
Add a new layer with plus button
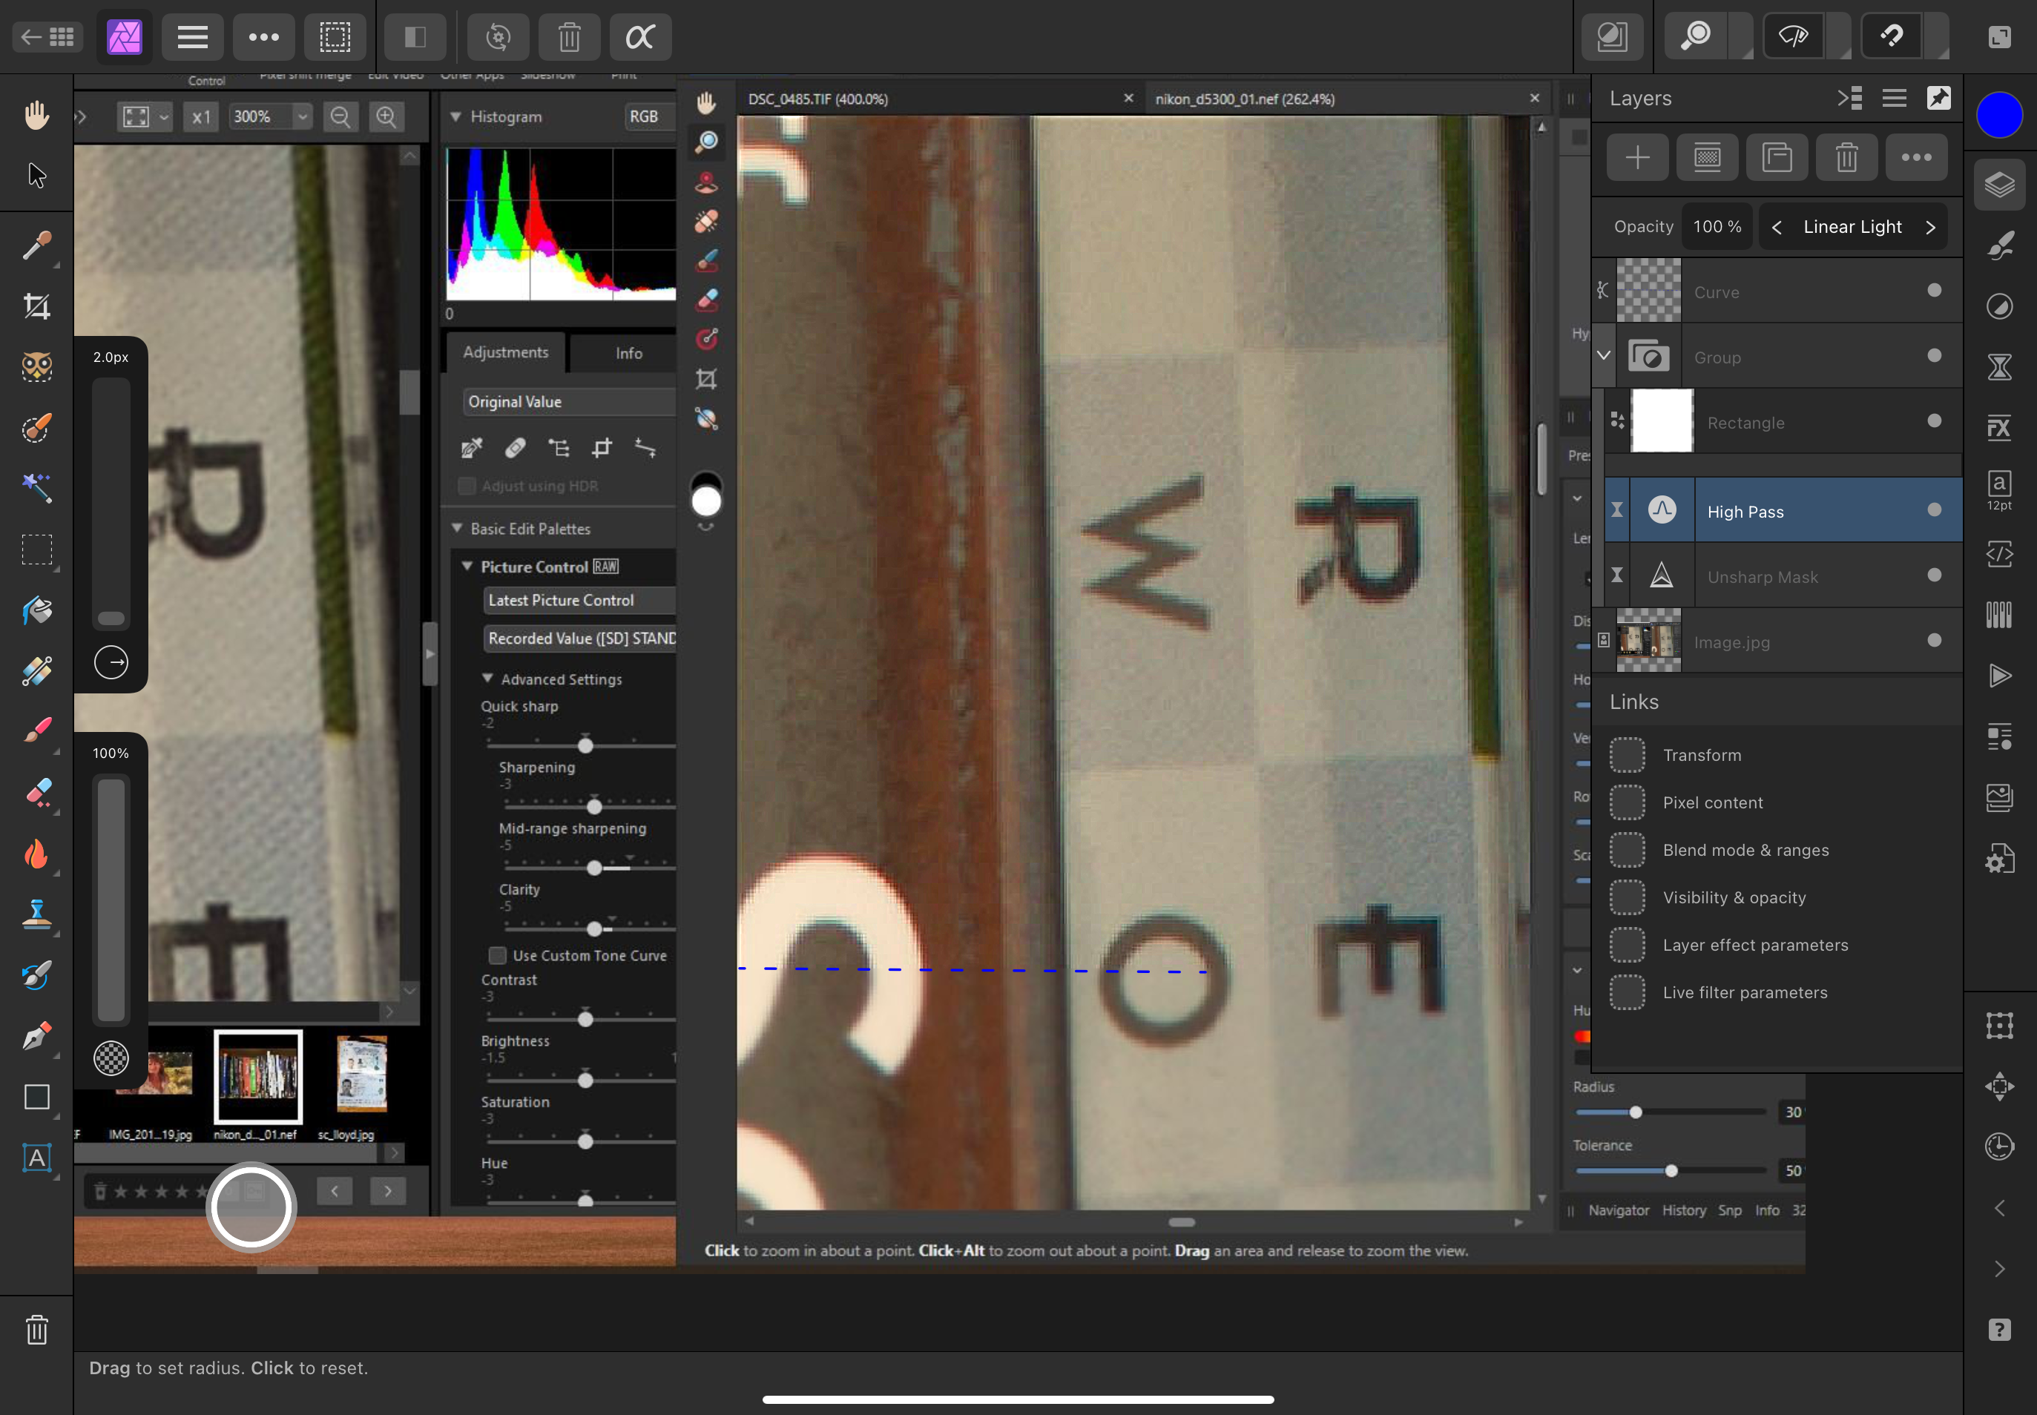[1637, 158]
